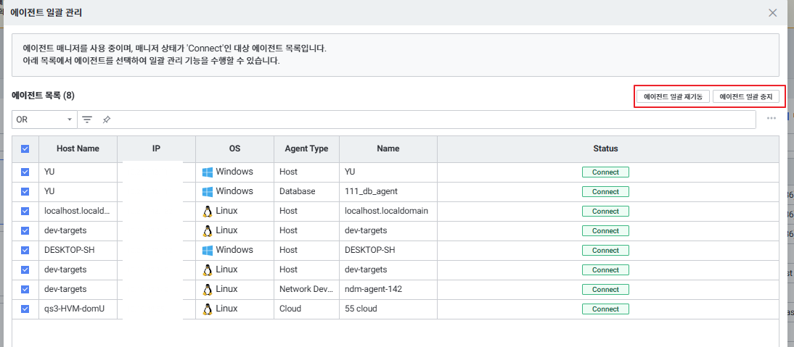
Task: Open the three-dot more options menu
Action: coord(772,119)
